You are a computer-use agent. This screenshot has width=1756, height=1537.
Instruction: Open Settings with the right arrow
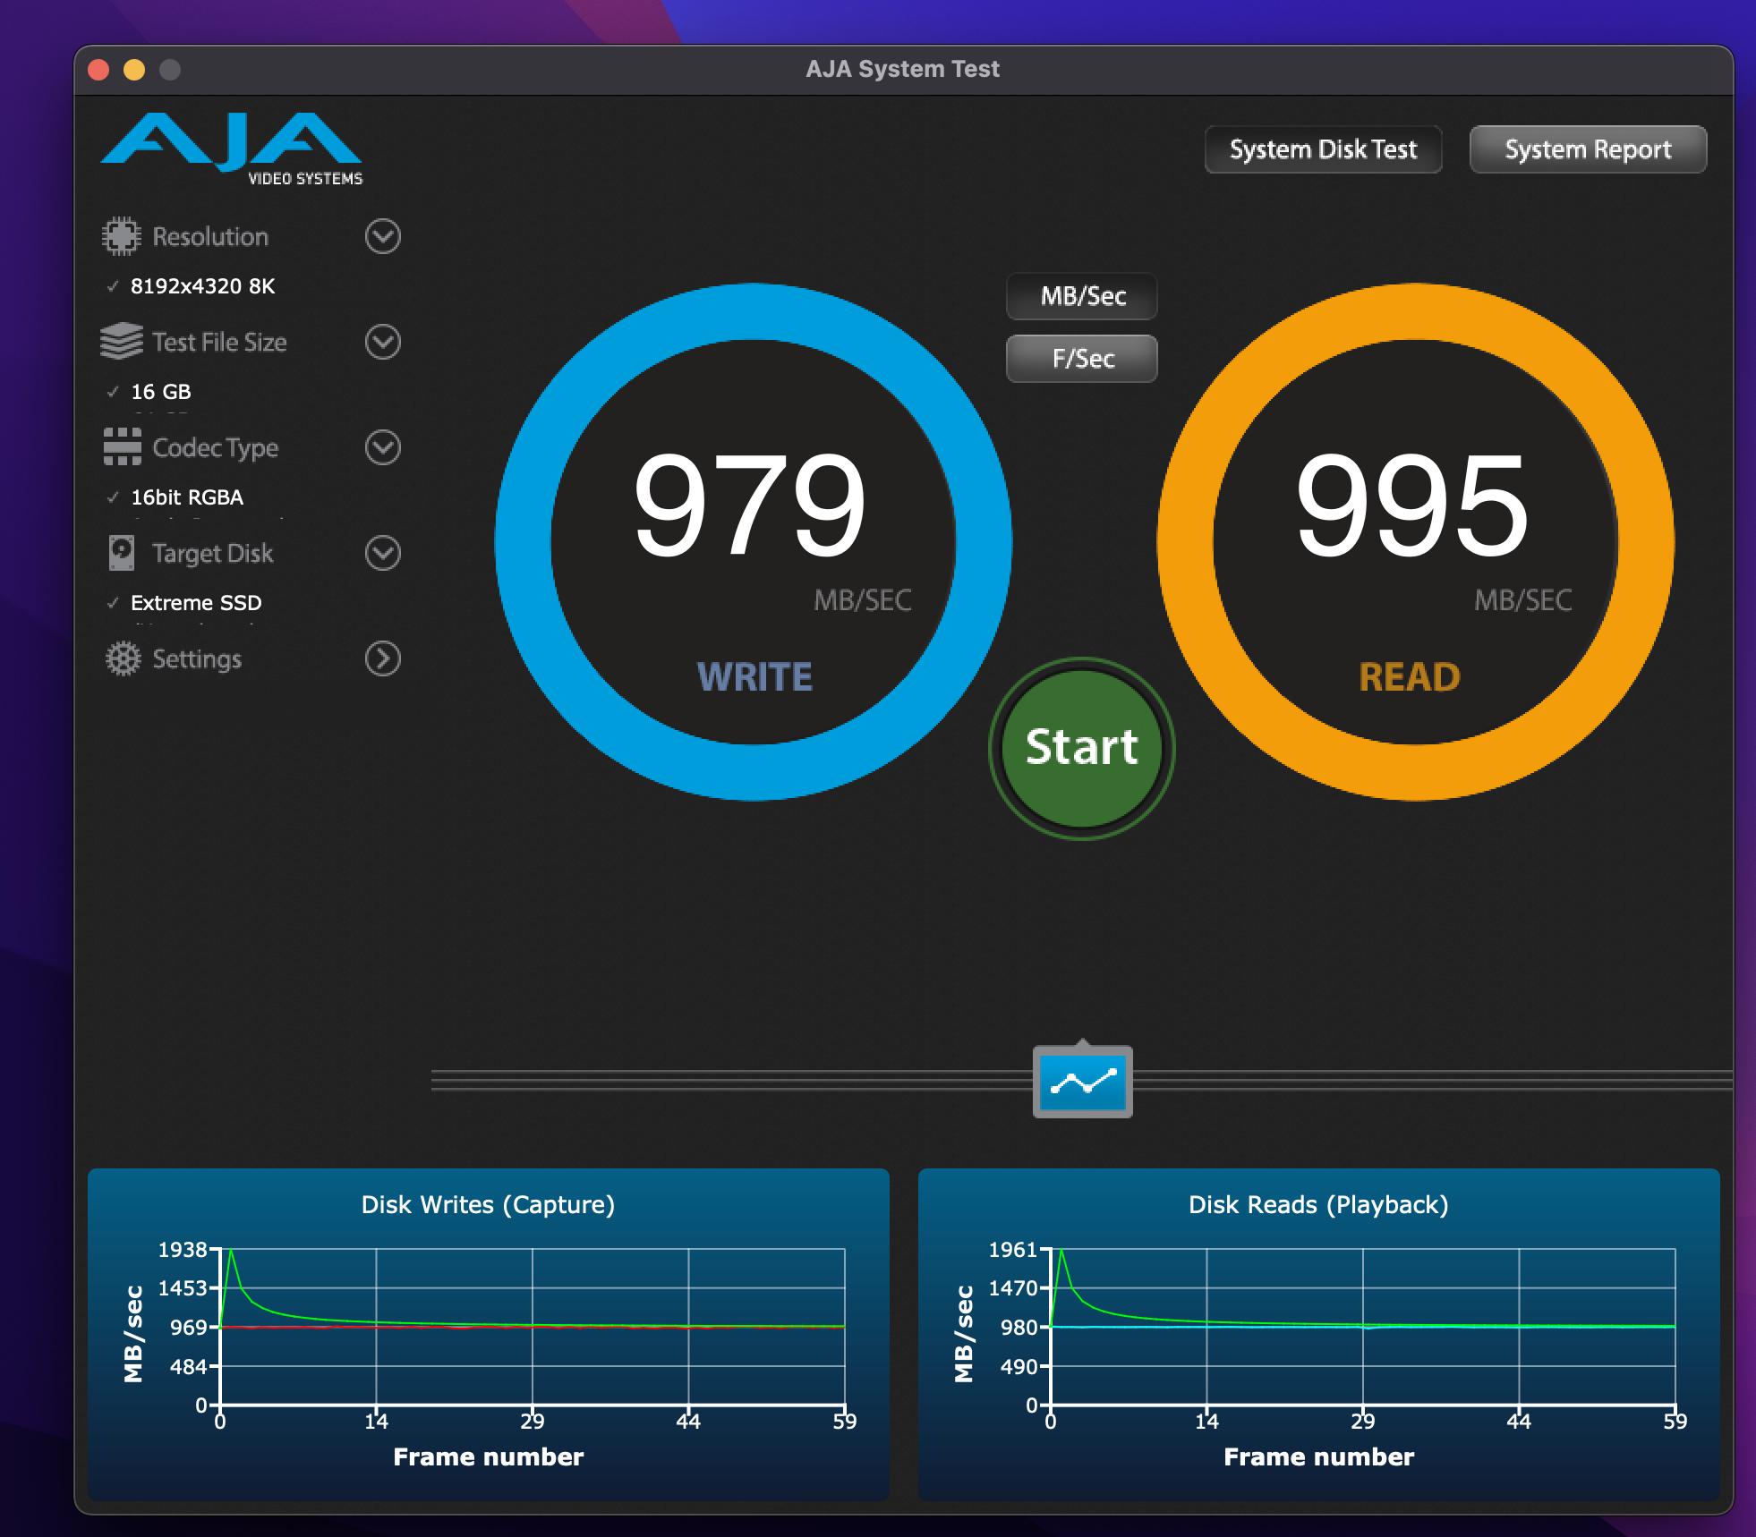382,658
